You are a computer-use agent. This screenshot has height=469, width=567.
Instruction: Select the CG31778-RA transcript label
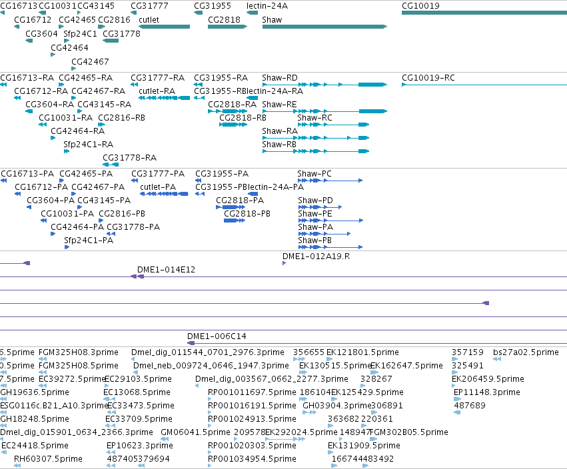(130, 158)
